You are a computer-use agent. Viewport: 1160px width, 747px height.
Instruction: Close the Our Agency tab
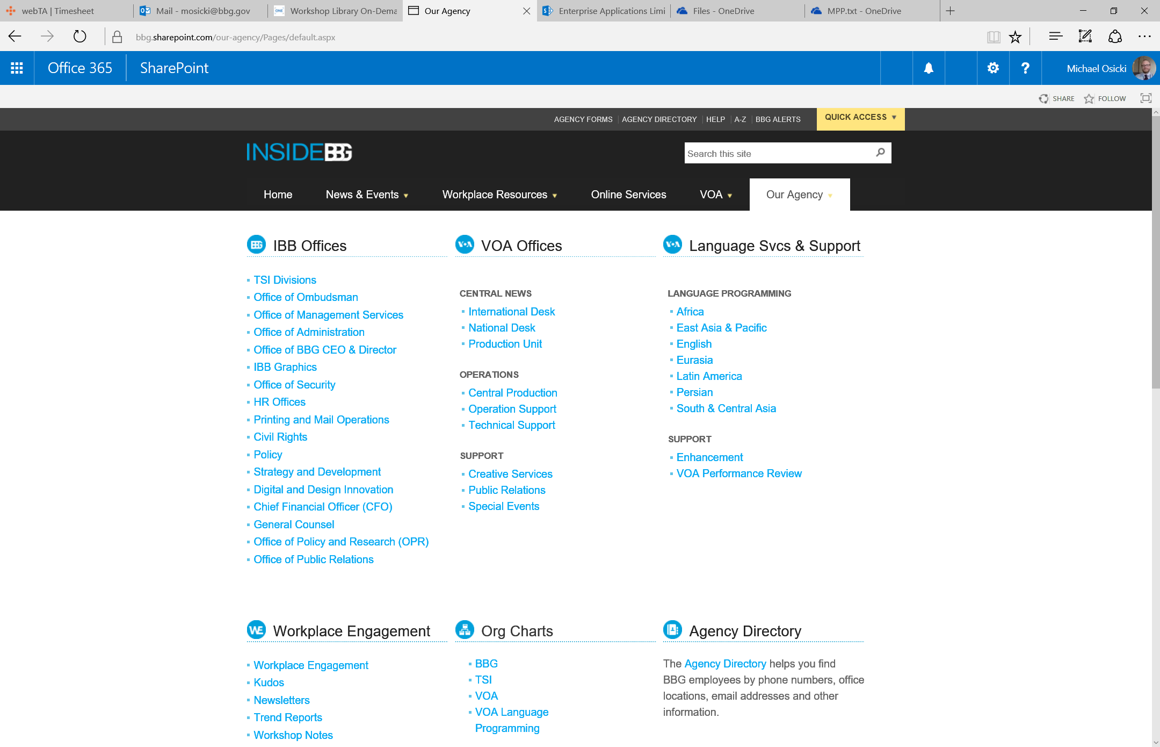click(x=526, y=11)
